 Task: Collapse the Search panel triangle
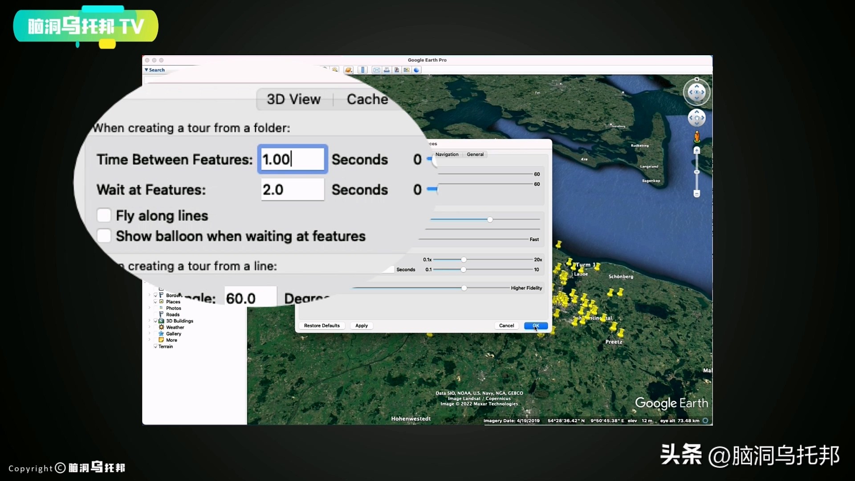[147, 70]
